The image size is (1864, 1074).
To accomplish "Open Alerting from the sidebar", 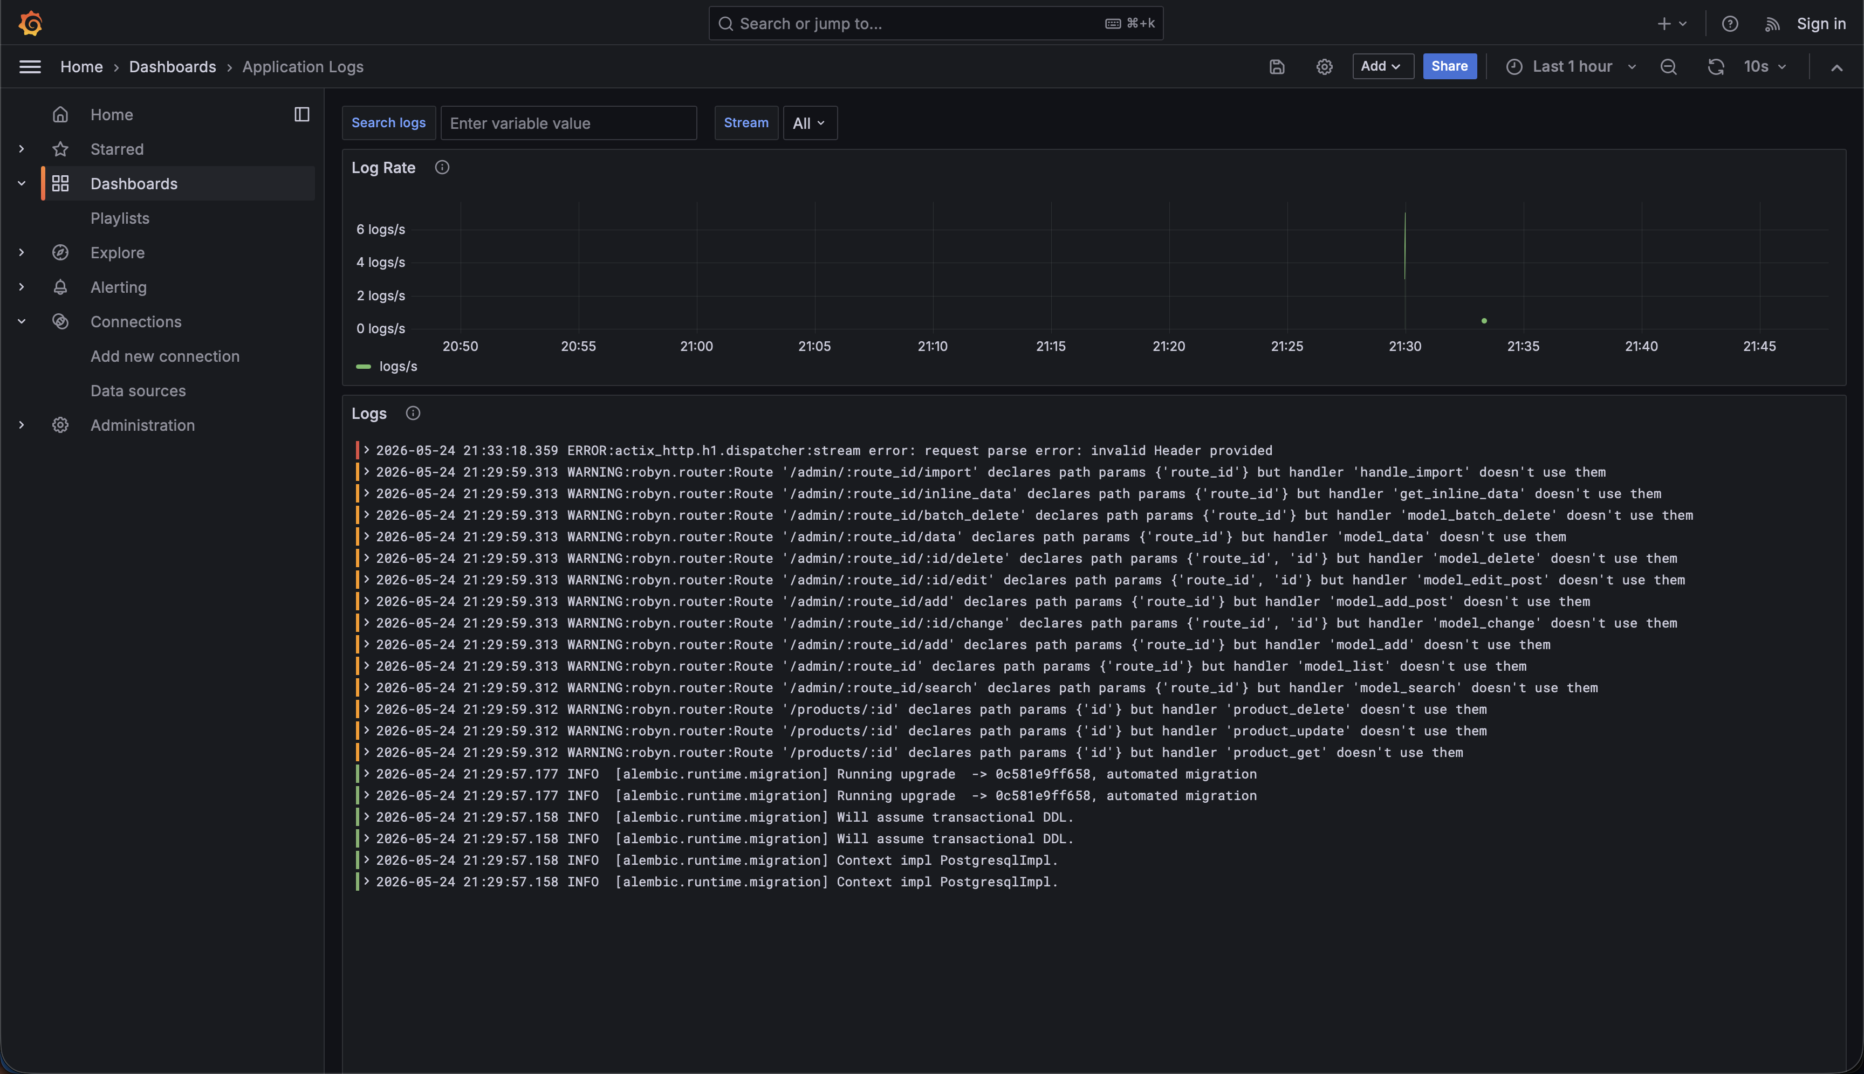I will pos(118,287).
